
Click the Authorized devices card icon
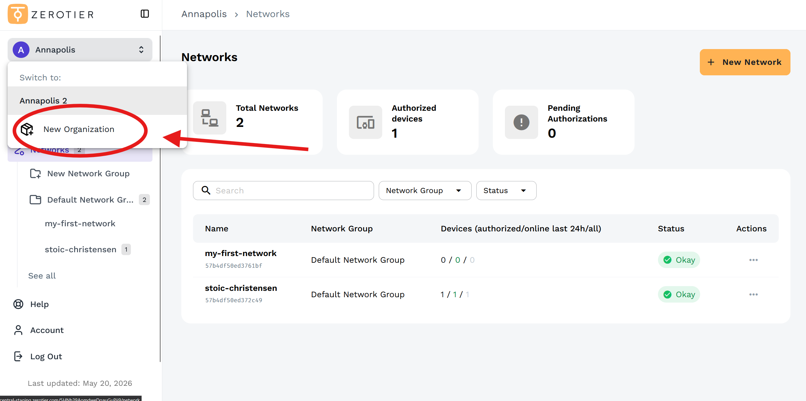click(365, 122)
